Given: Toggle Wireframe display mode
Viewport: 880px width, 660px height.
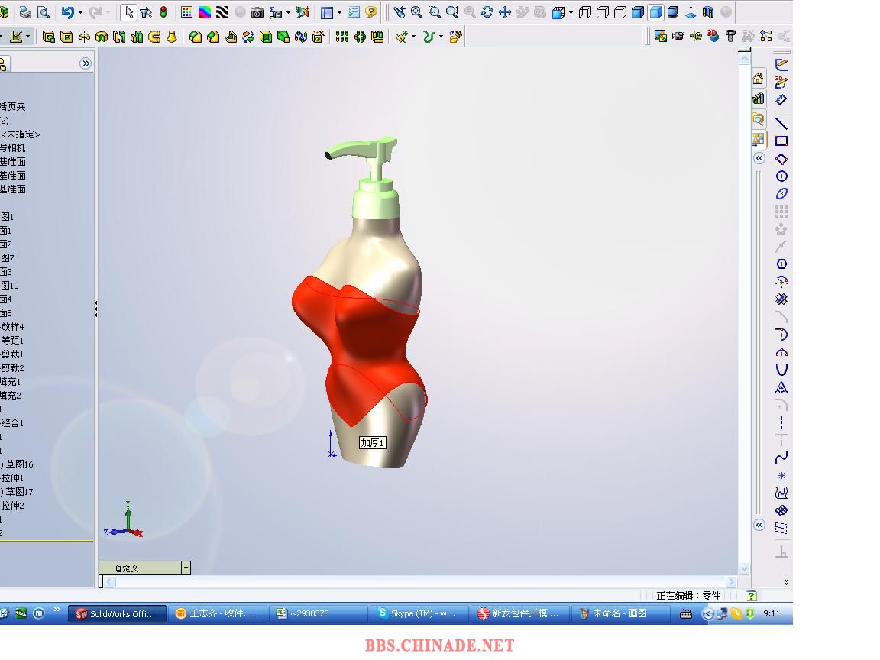Looking at the screenshot, I should coord(585,12).
